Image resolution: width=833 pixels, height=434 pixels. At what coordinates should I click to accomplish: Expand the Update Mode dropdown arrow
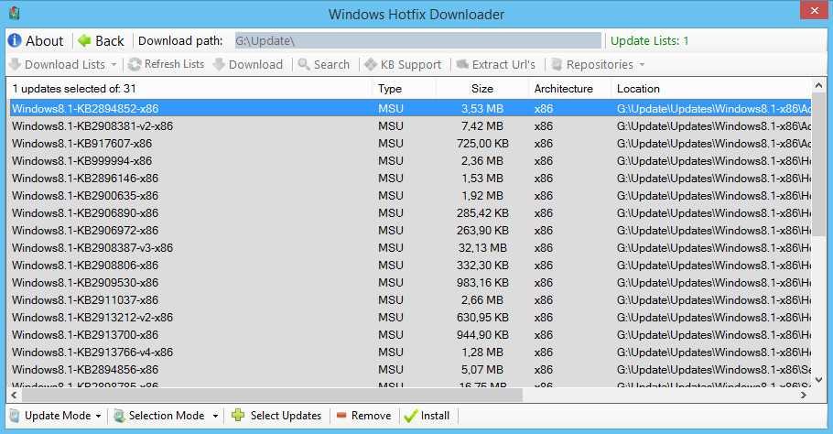point(98,416)
